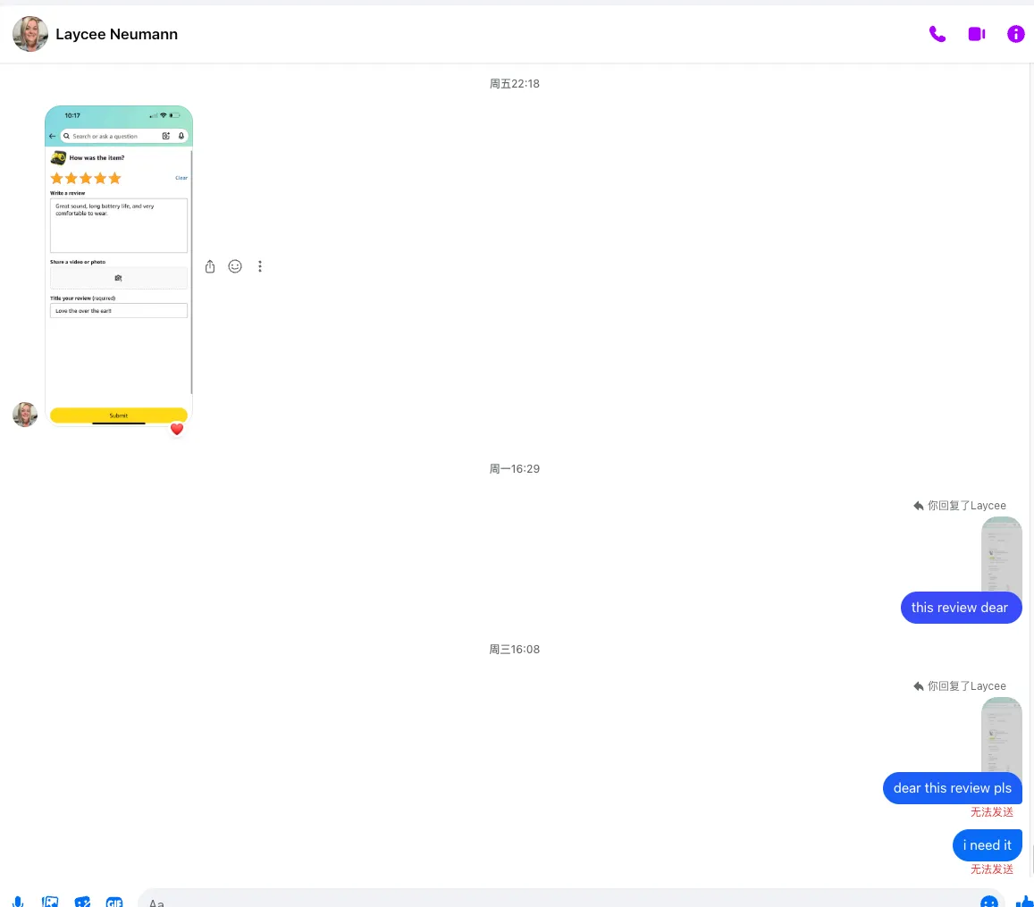The image size is (1034, 907).
Task: Start a video call with Laycee
Action: (x=977, y=34)
